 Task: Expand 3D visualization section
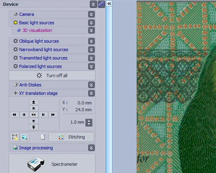(x=91, y=30)
